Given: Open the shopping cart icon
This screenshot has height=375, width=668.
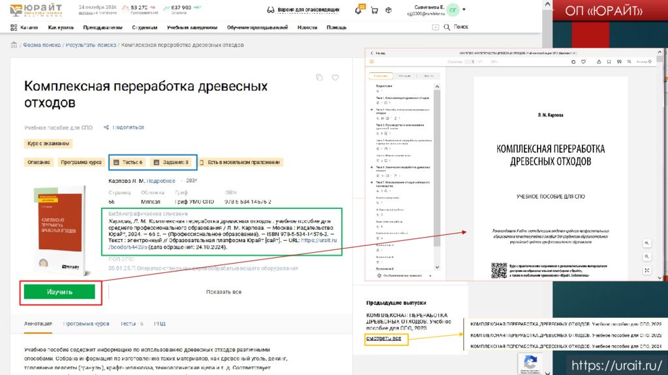Looking at the screenshot, I should (374, 10).
